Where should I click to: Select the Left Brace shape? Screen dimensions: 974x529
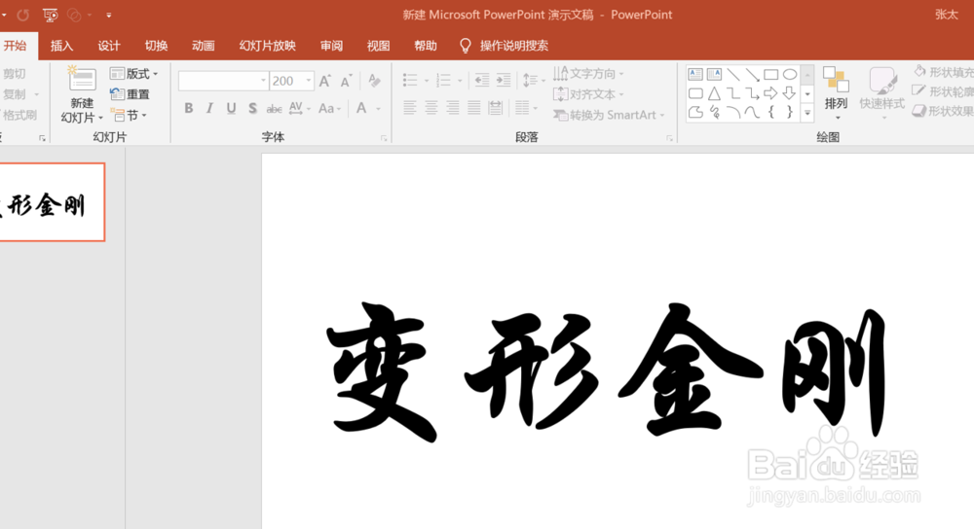(770, 112)
